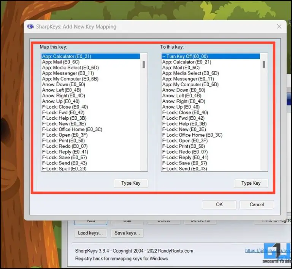Click Save keys... in SharpKeys main window
Image resolution: width=292 pixels, height=269 pixels.
pos(127,233)
